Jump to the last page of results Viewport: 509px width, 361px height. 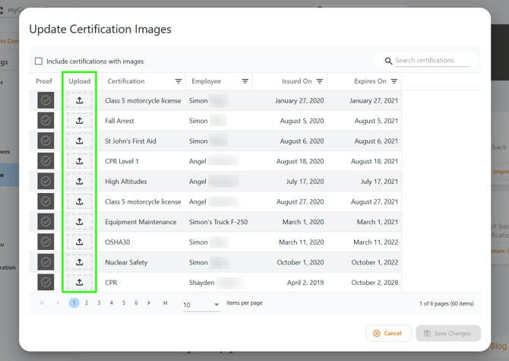tap(165, 303)
